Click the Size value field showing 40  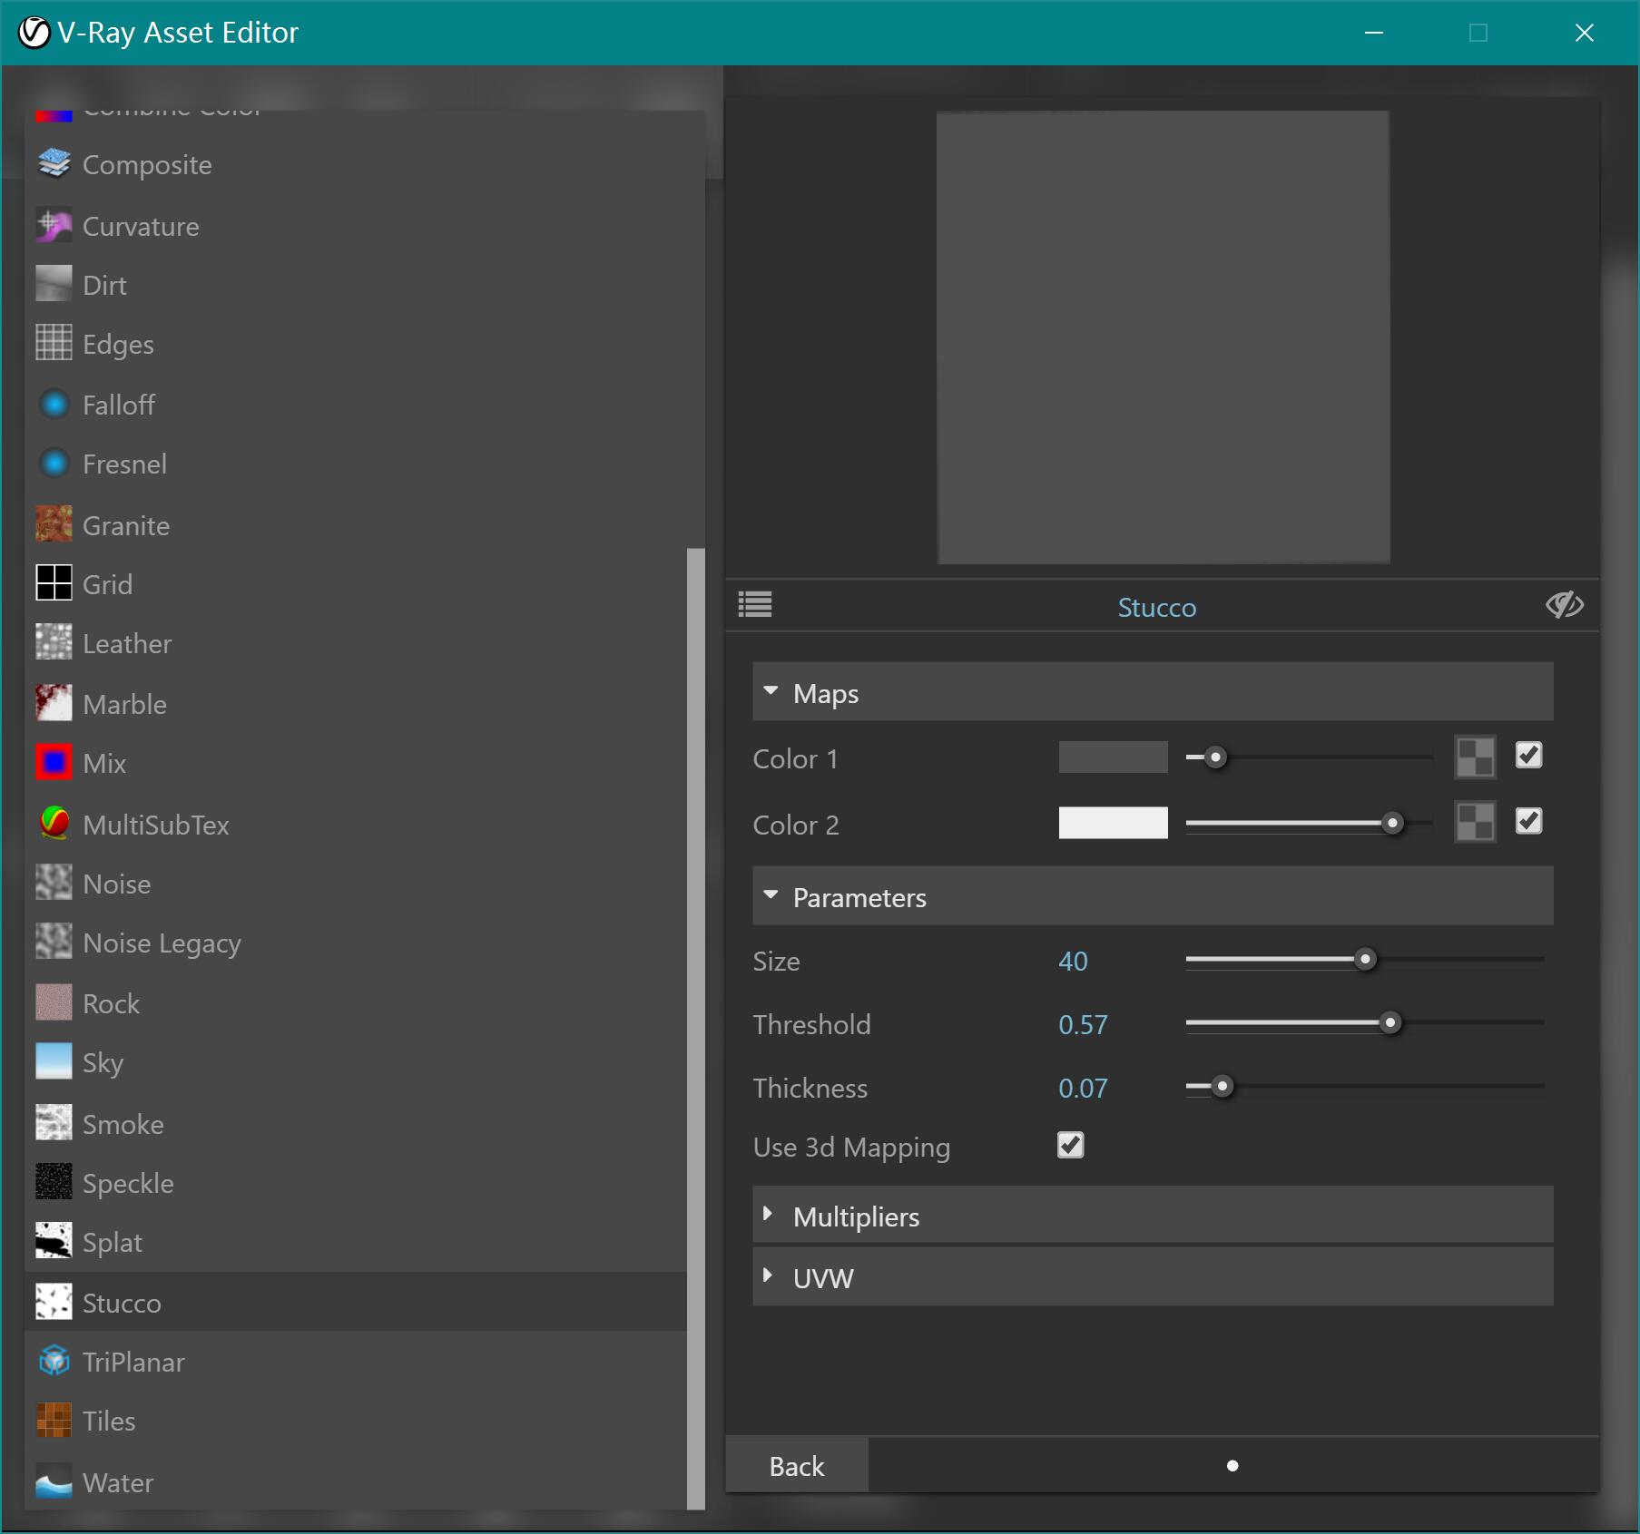pyautogui.click(x=1074, y=961)
